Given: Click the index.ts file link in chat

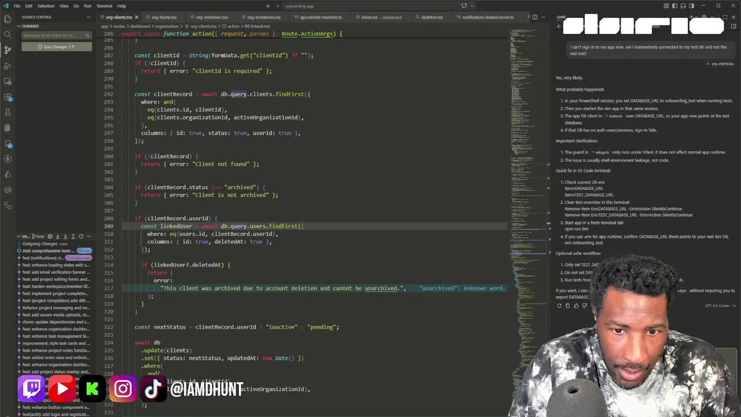Looking at the screenshot, I should tap(612, 116).
